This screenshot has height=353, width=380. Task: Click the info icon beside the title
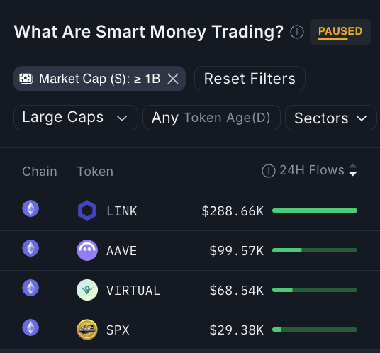(x=297, y=32)
